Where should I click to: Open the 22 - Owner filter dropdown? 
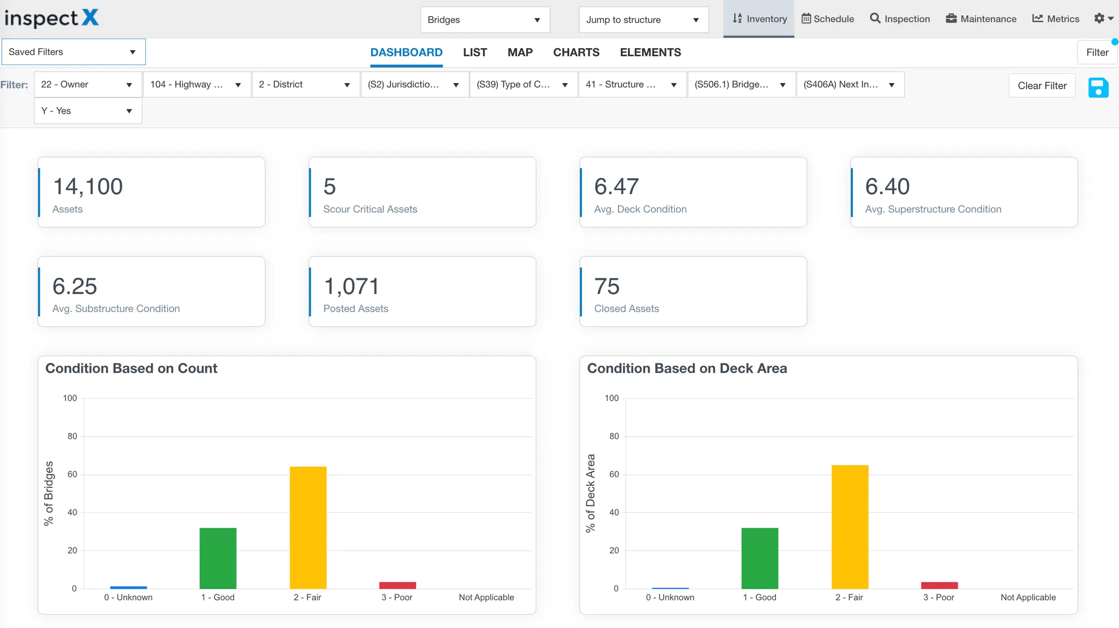pos(87,85)
